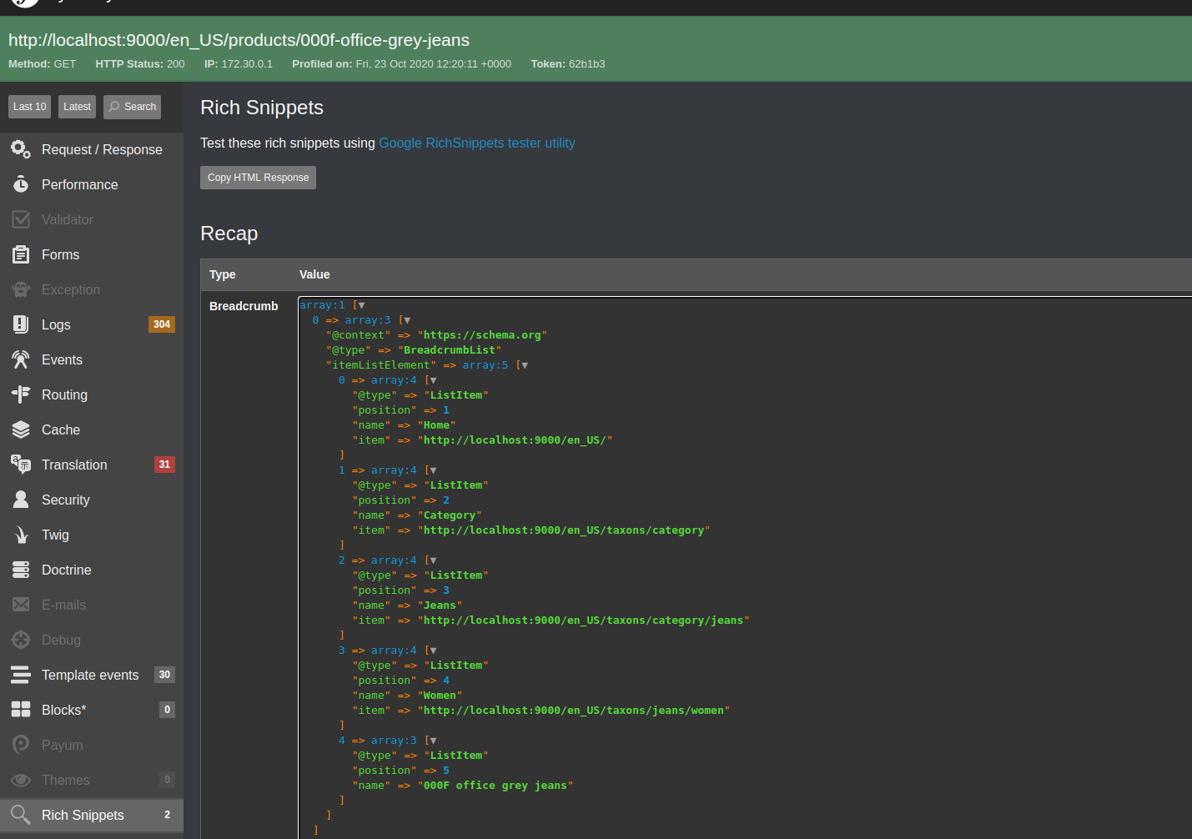Select the Events antenna icon
This screenshot has height=839, width=1192.
tap(21, 359)
